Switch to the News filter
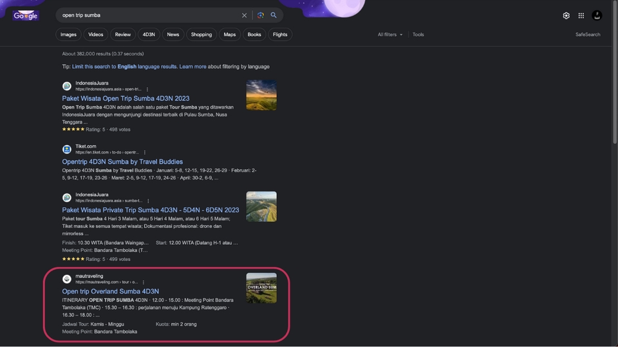This screenshot has width=618, height=347. click(173, 35)
